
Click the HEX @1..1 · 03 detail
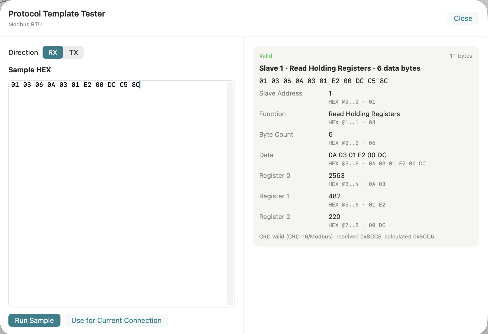(x=352, y=122)
